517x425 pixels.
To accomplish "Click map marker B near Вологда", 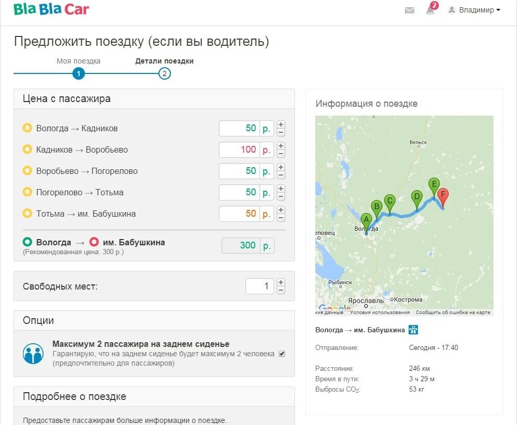I will pyautogui.click(x=376, y=206).
